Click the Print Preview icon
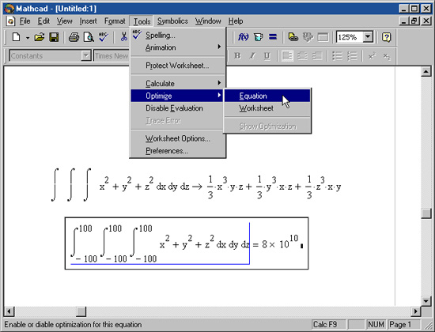Viewport: 435px width, 332px height. pyautogui.click(x=89, y=37)
